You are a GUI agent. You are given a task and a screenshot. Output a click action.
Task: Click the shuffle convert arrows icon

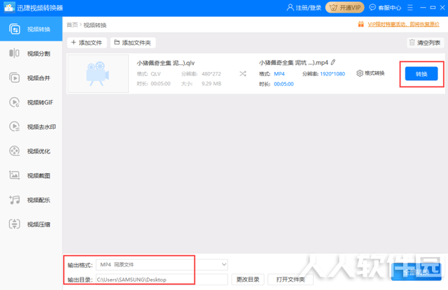[x=243, y=73]
